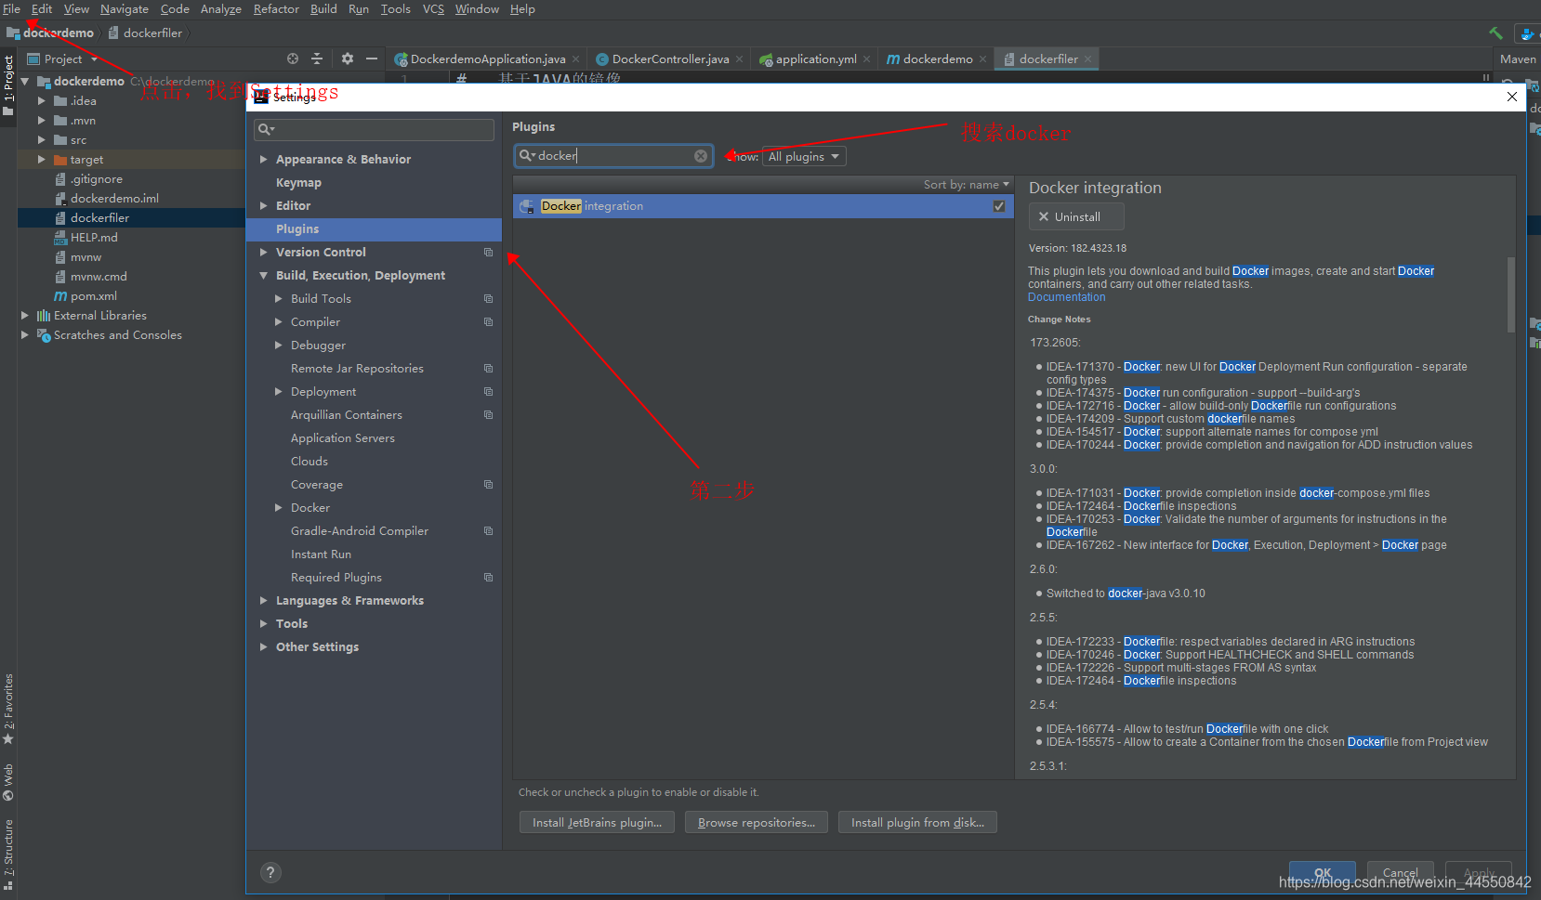Select Instant Run settings item
The height and width of the screenshot is (900, 1541).
321,554
